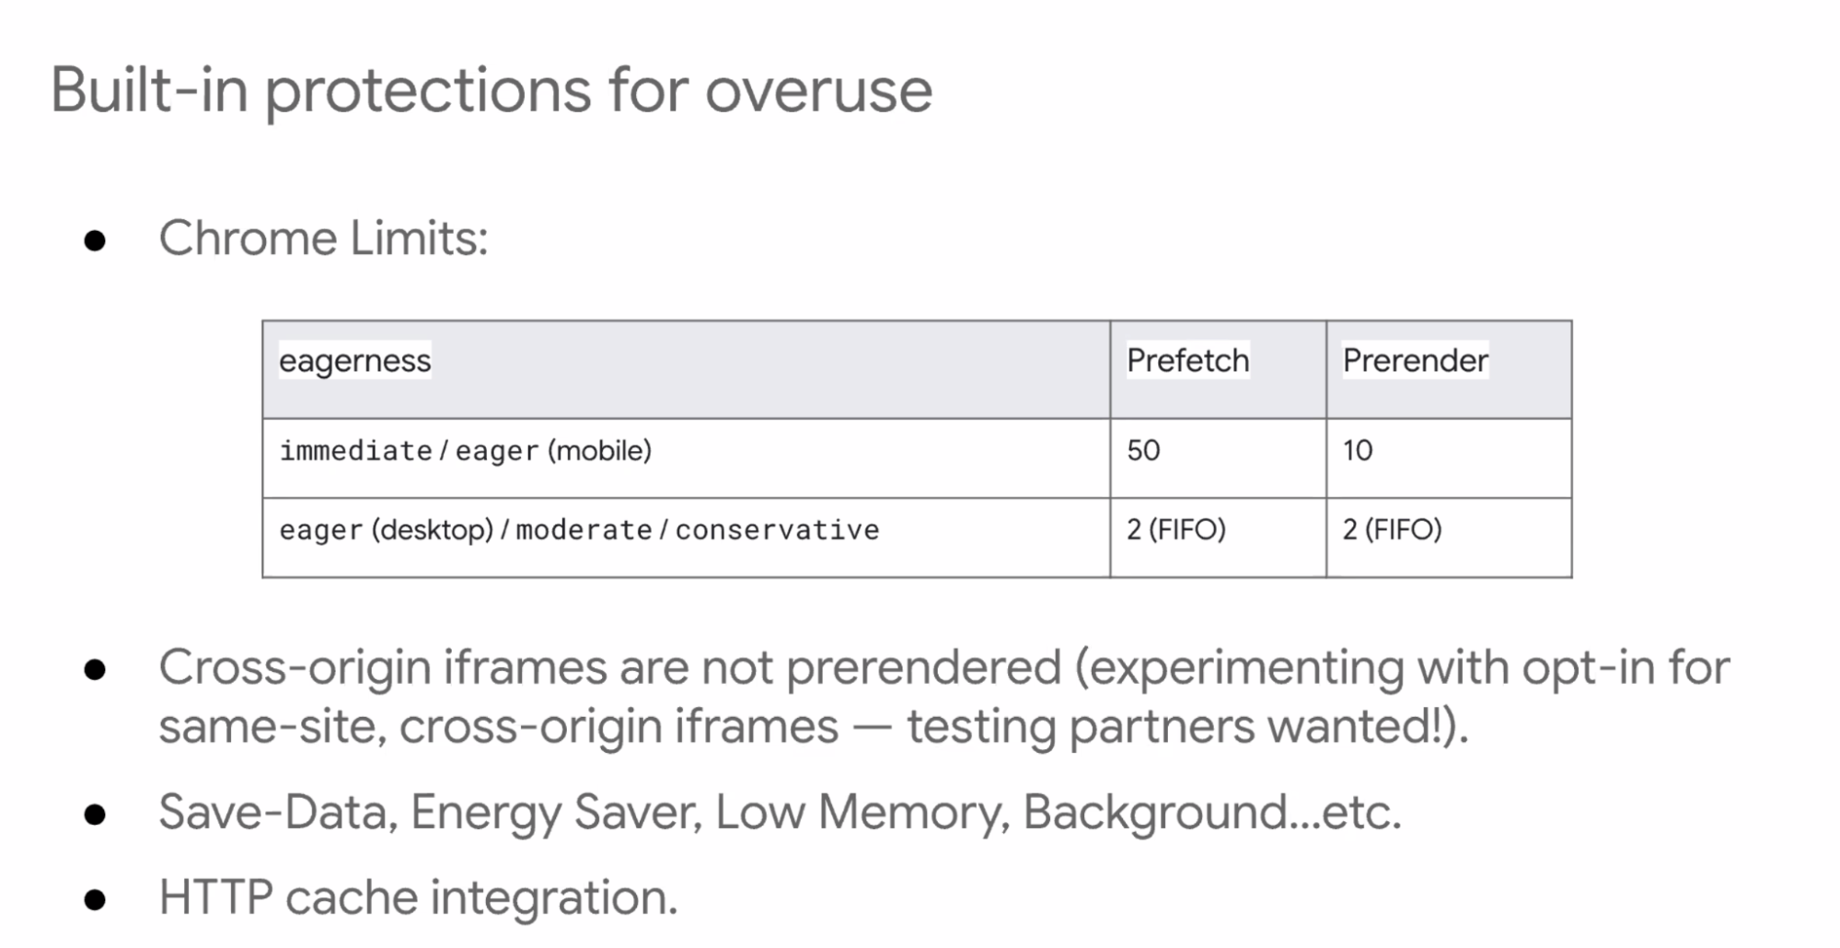1840x948 pixels.
Task: Click the Prefetch limit value "50"
Action: [1143, 451]
